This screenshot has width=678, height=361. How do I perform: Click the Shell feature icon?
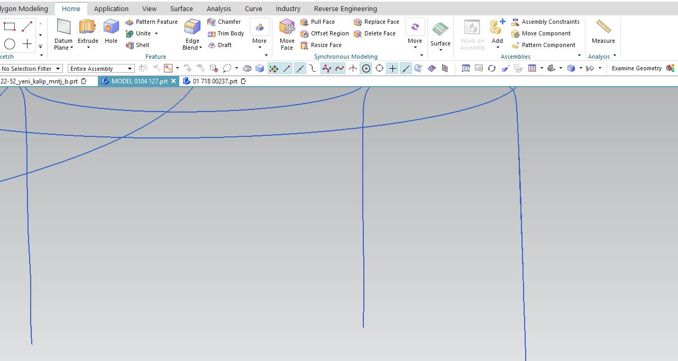click(138, 45)
